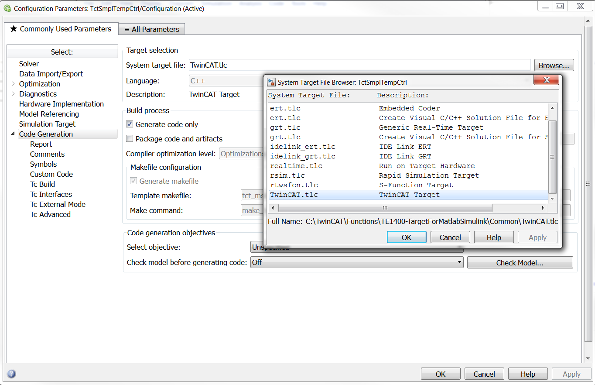
Task: Select Model Referencing in the tree
Action: 49,114
